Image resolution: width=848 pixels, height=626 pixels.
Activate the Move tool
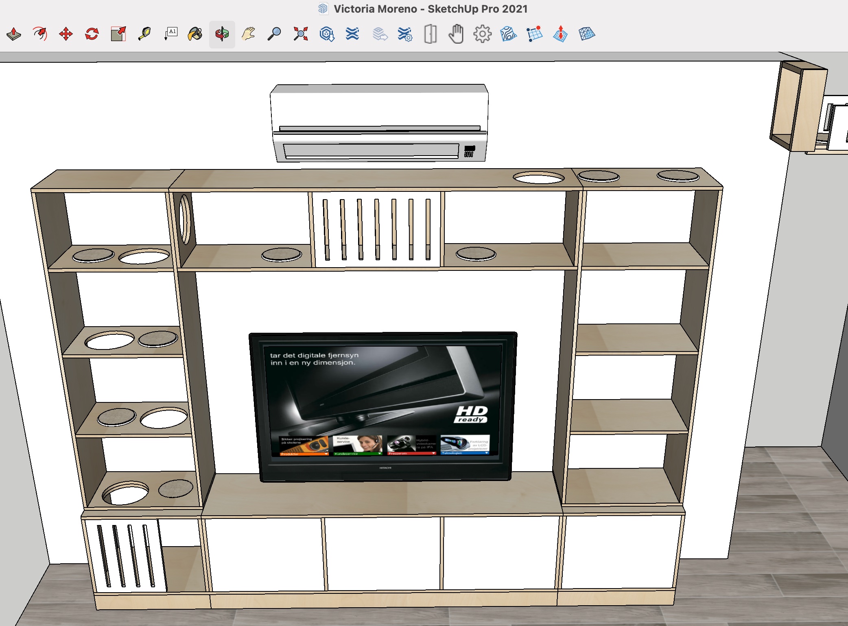pyautogui.click(x=66, y=34)
